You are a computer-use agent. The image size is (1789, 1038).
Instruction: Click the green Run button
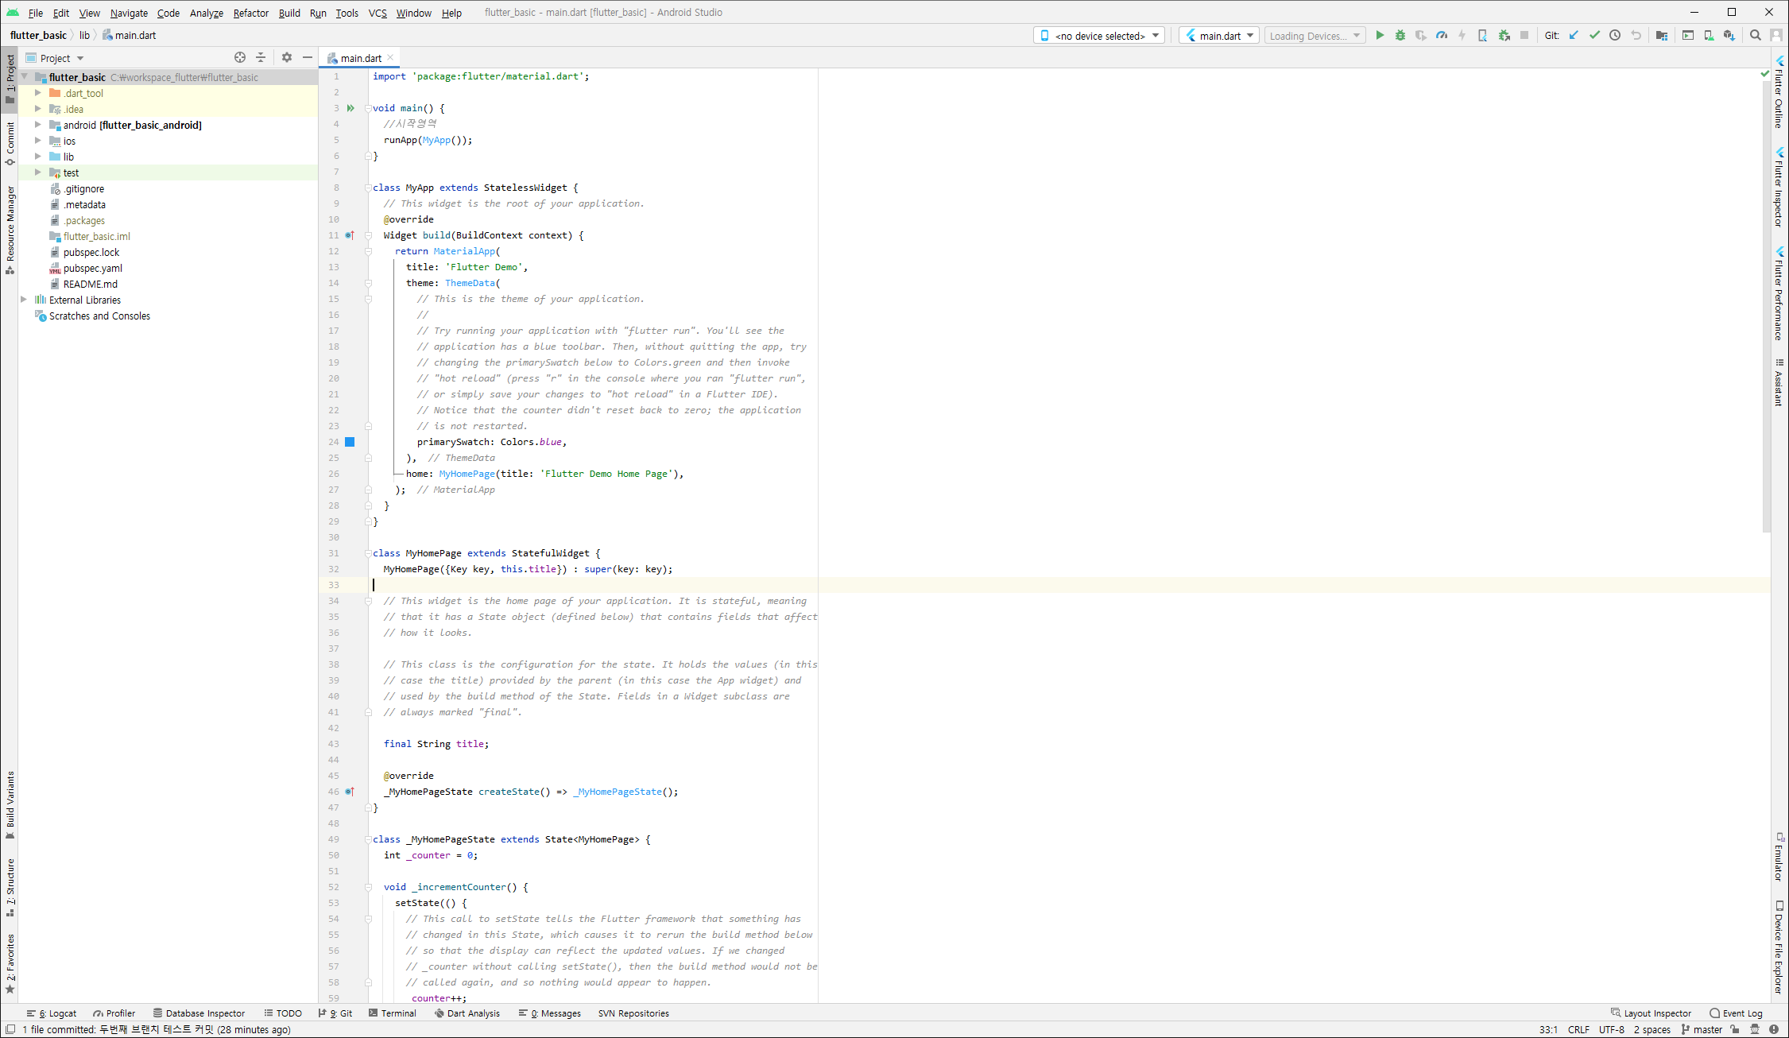[1380, 36]
